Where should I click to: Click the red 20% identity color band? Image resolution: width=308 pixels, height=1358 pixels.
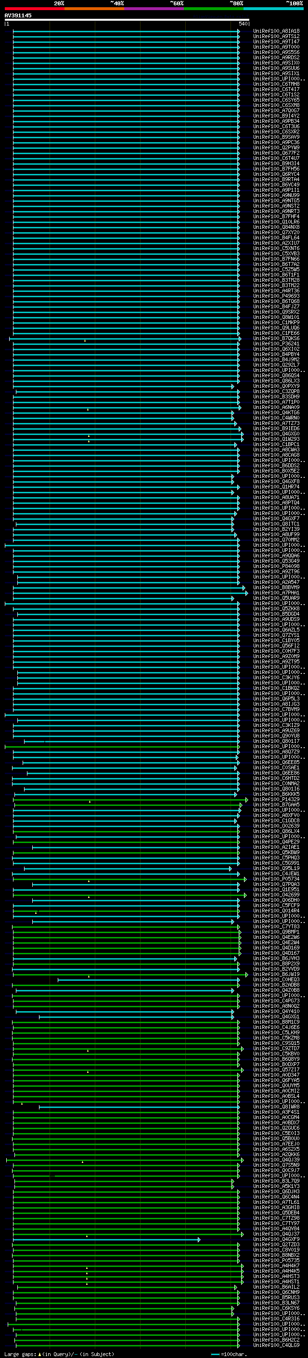click(x=34, y=9)
